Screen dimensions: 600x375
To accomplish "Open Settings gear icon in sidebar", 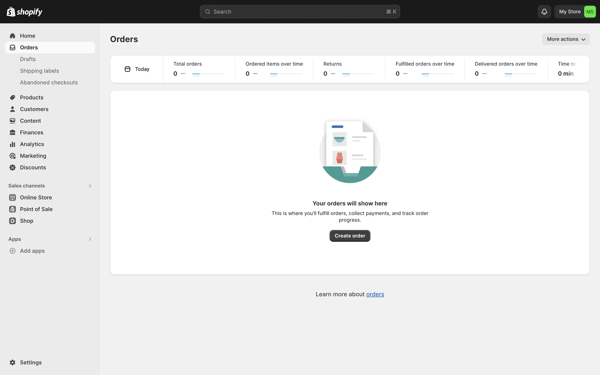I will tap(12, 362).
